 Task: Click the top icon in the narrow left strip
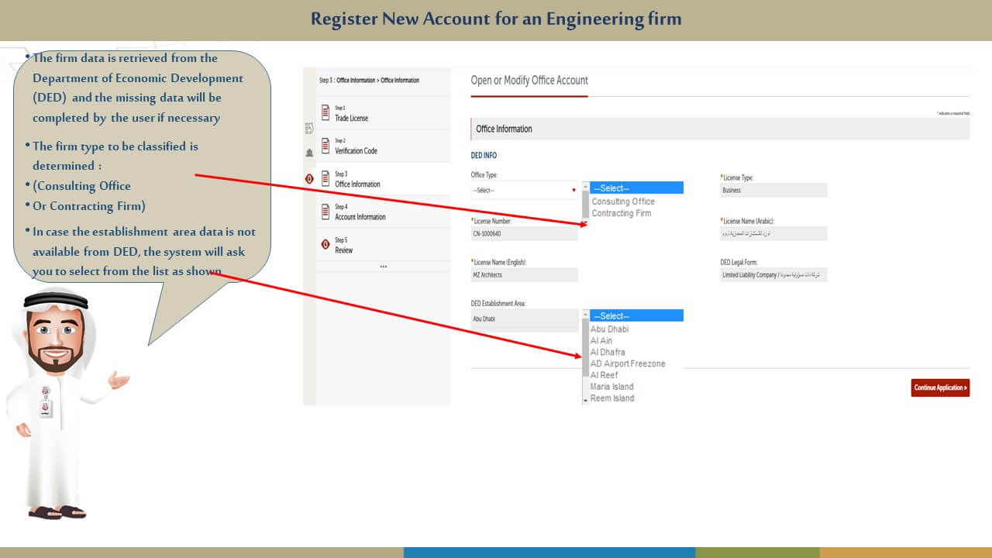point(309,129)
